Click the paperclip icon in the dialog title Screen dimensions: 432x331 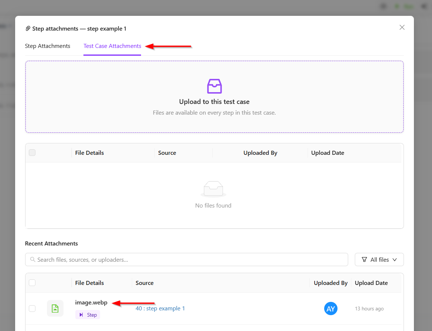tap(28, 29)
